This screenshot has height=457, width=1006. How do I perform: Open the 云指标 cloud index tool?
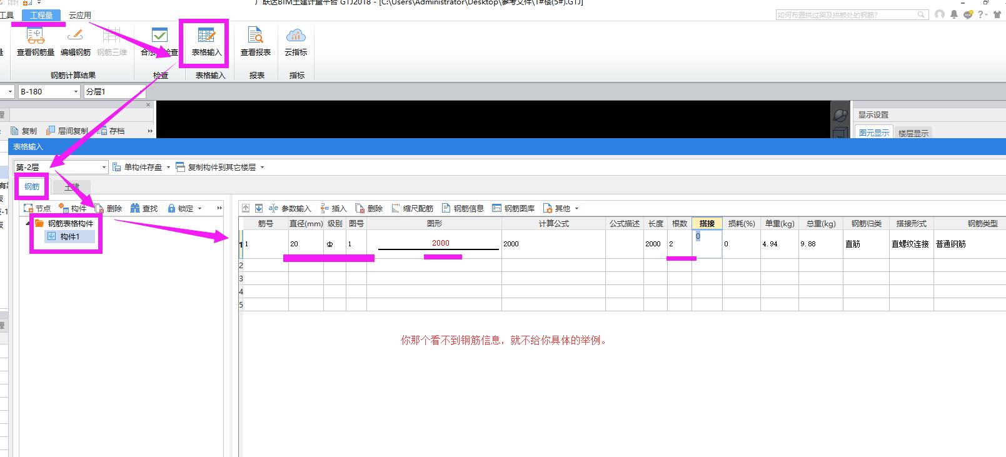(296, 42)
